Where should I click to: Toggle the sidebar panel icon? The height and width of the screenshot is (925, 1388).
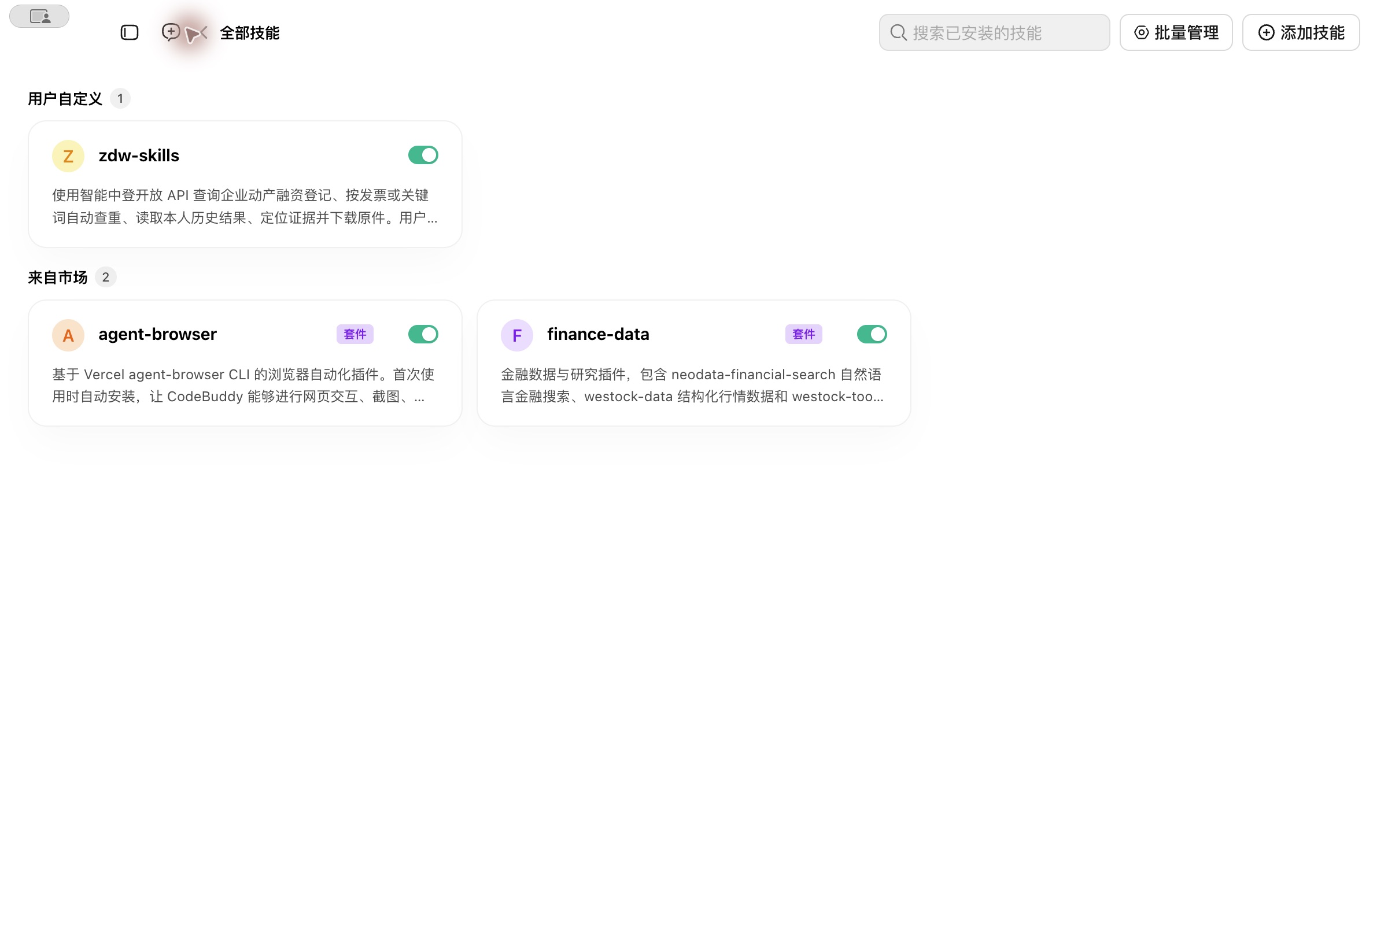pyautogui.click(x=129, y=32)
